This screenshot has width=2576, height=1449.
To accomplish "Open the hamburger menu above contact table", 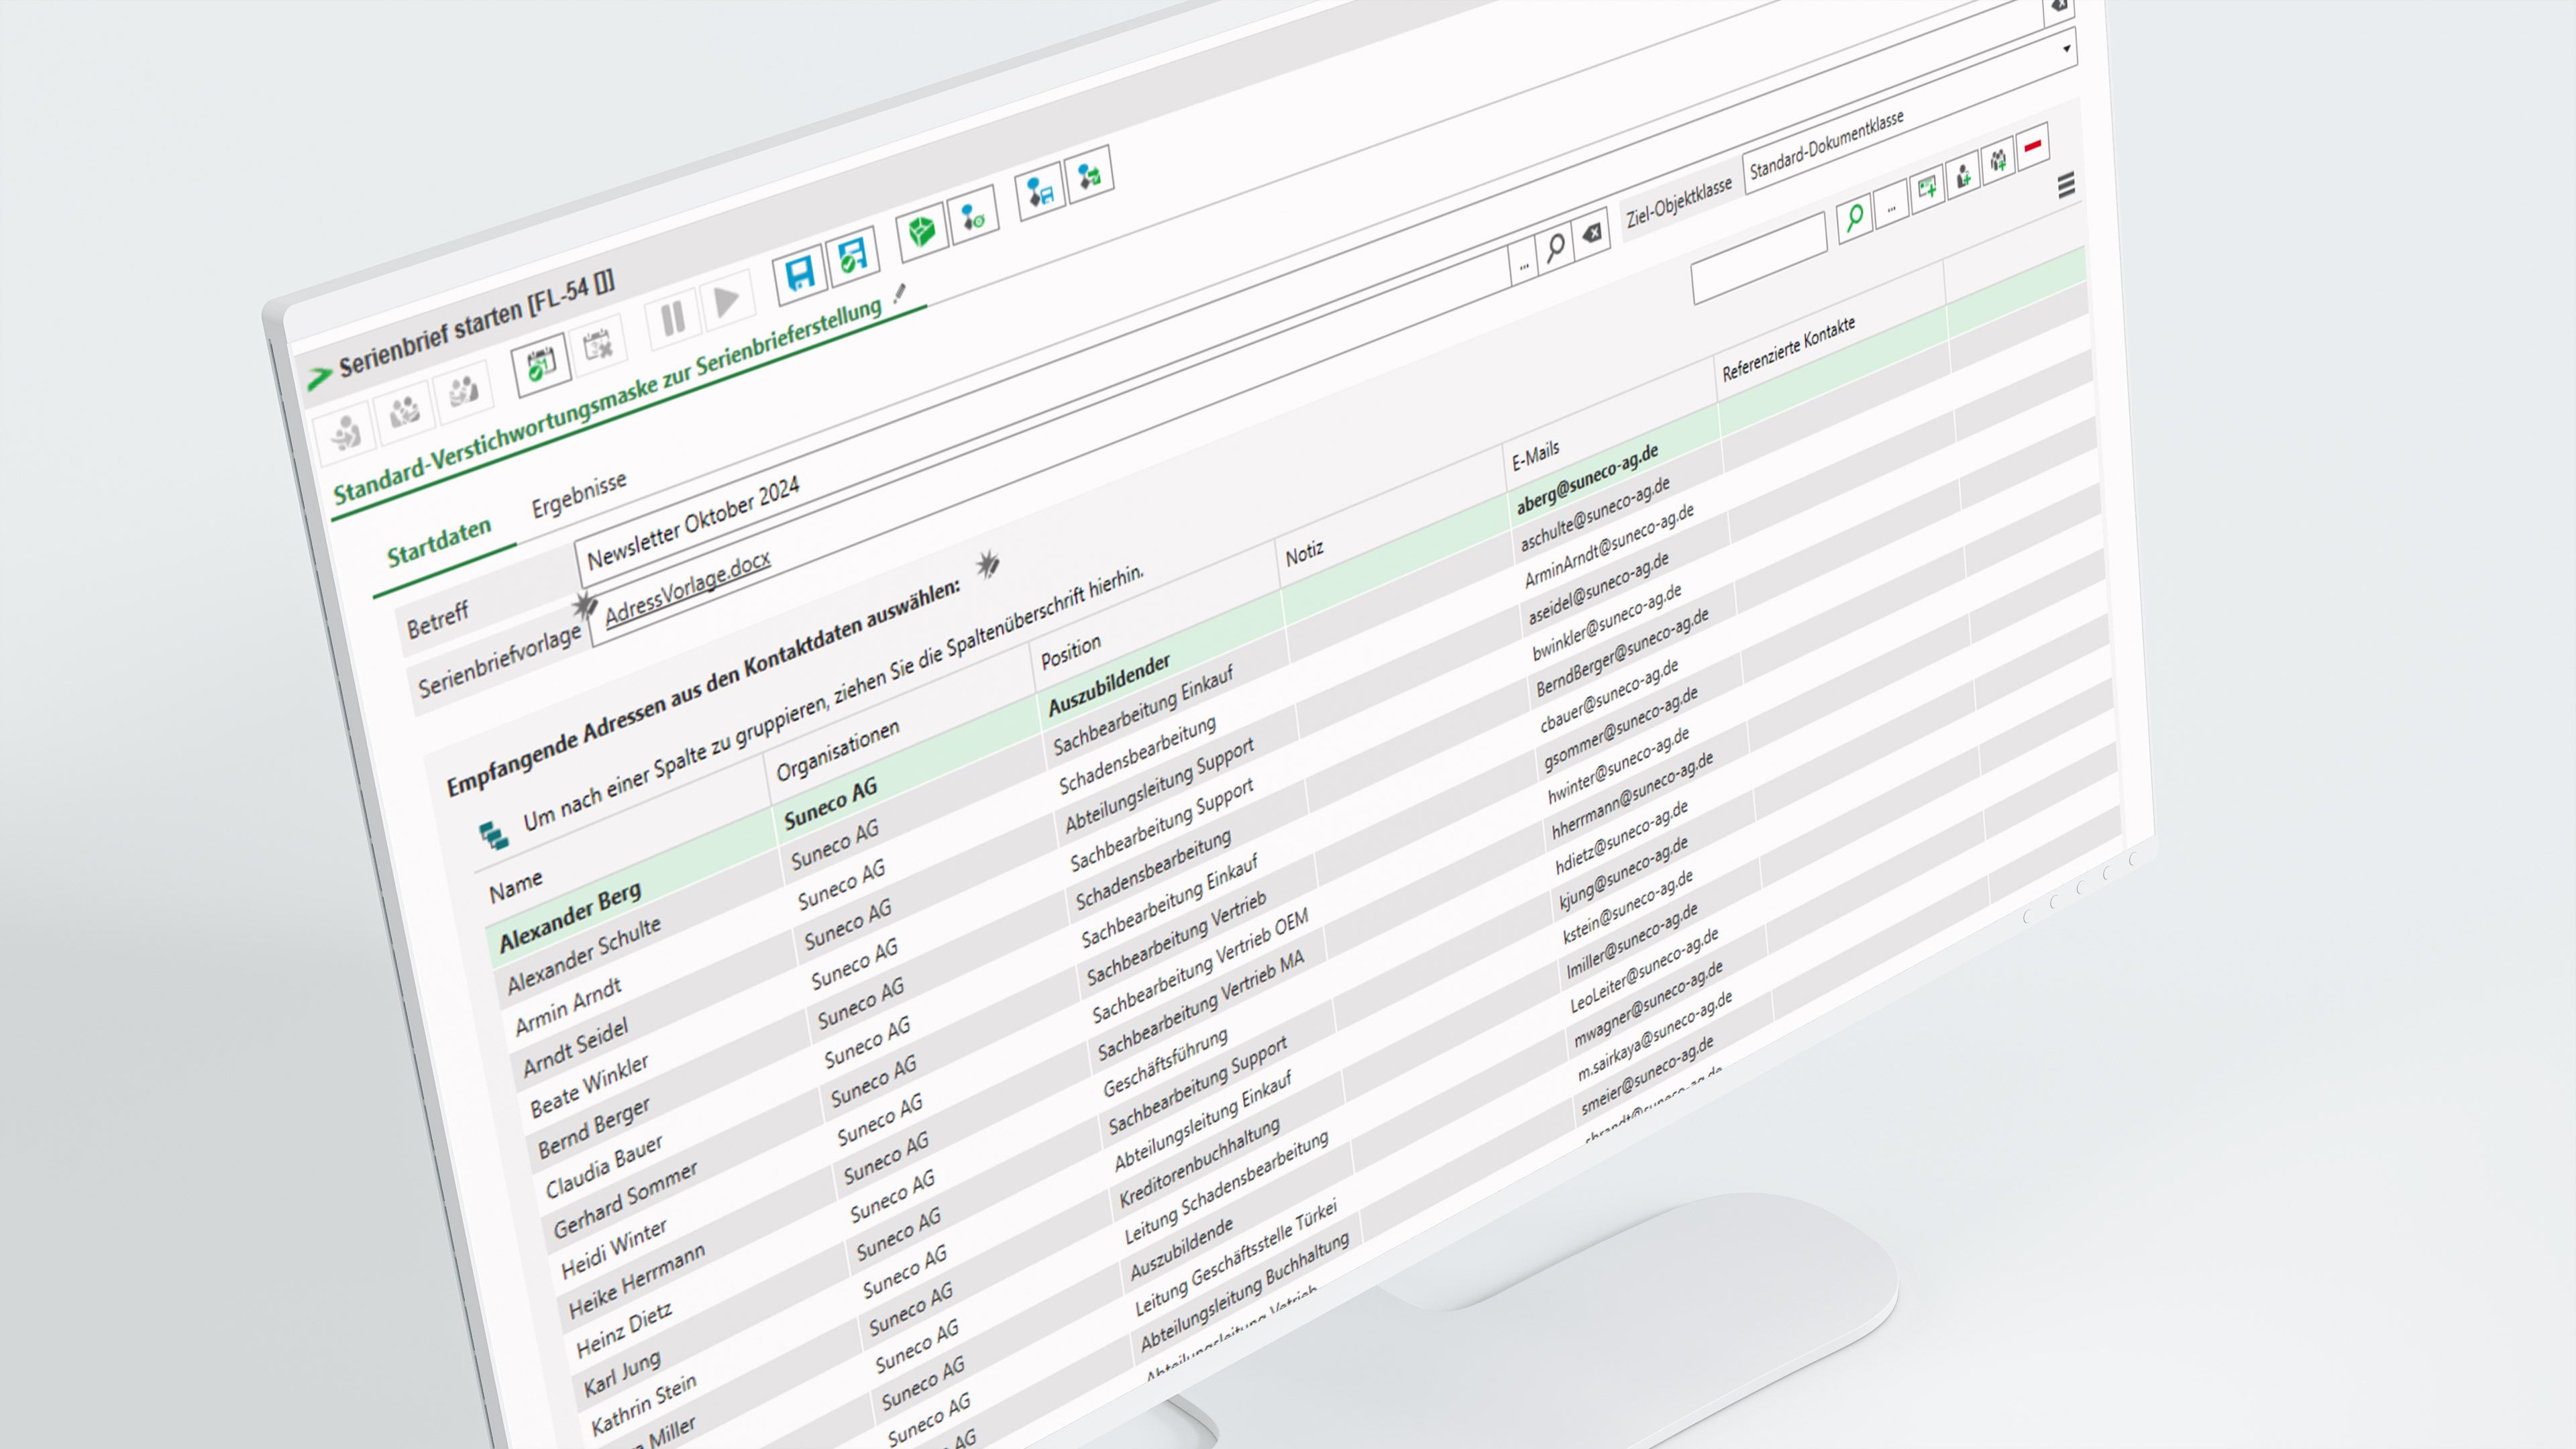I will pos(2066,185).
